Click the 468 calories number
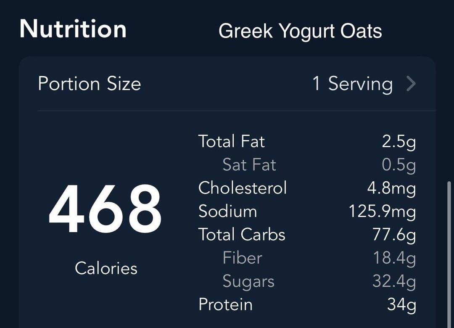The image size is (454, 328). [x=105, y=209]
